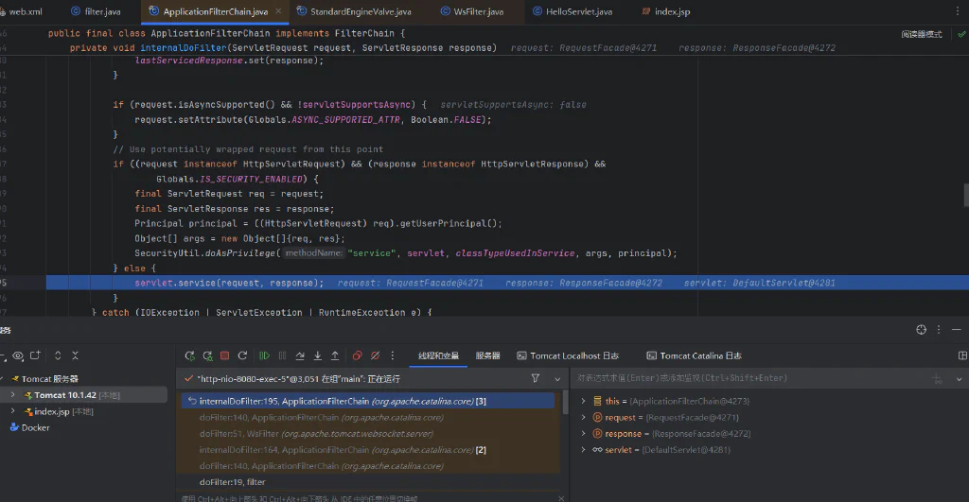
Task: Hide the Services tool window
Action: tap(956, 330)
